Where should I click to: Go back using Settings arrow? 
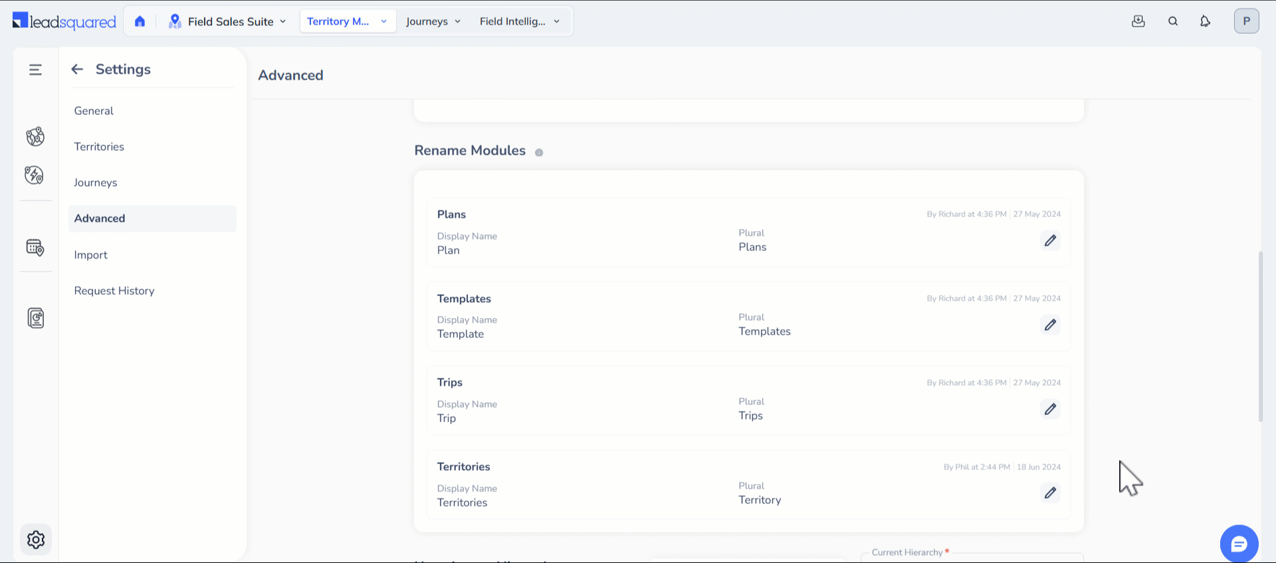(x=77, y=70)
